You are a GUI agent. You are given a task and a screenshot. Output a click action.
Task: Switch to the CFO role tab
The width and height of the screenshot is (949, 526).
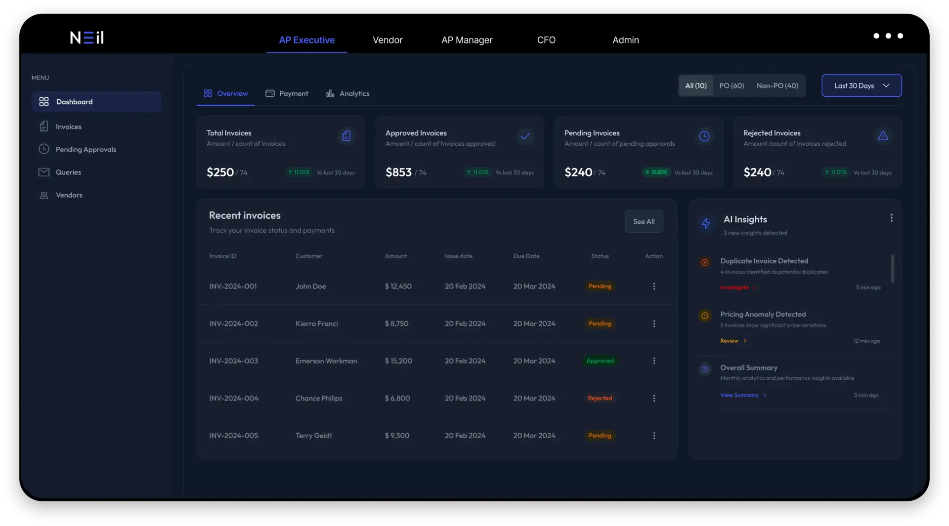(546, 40)
